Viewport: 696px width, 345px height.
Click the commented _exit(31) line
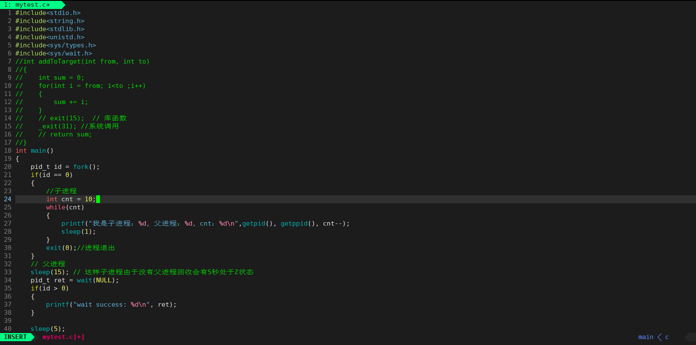(x=67, y=126)
